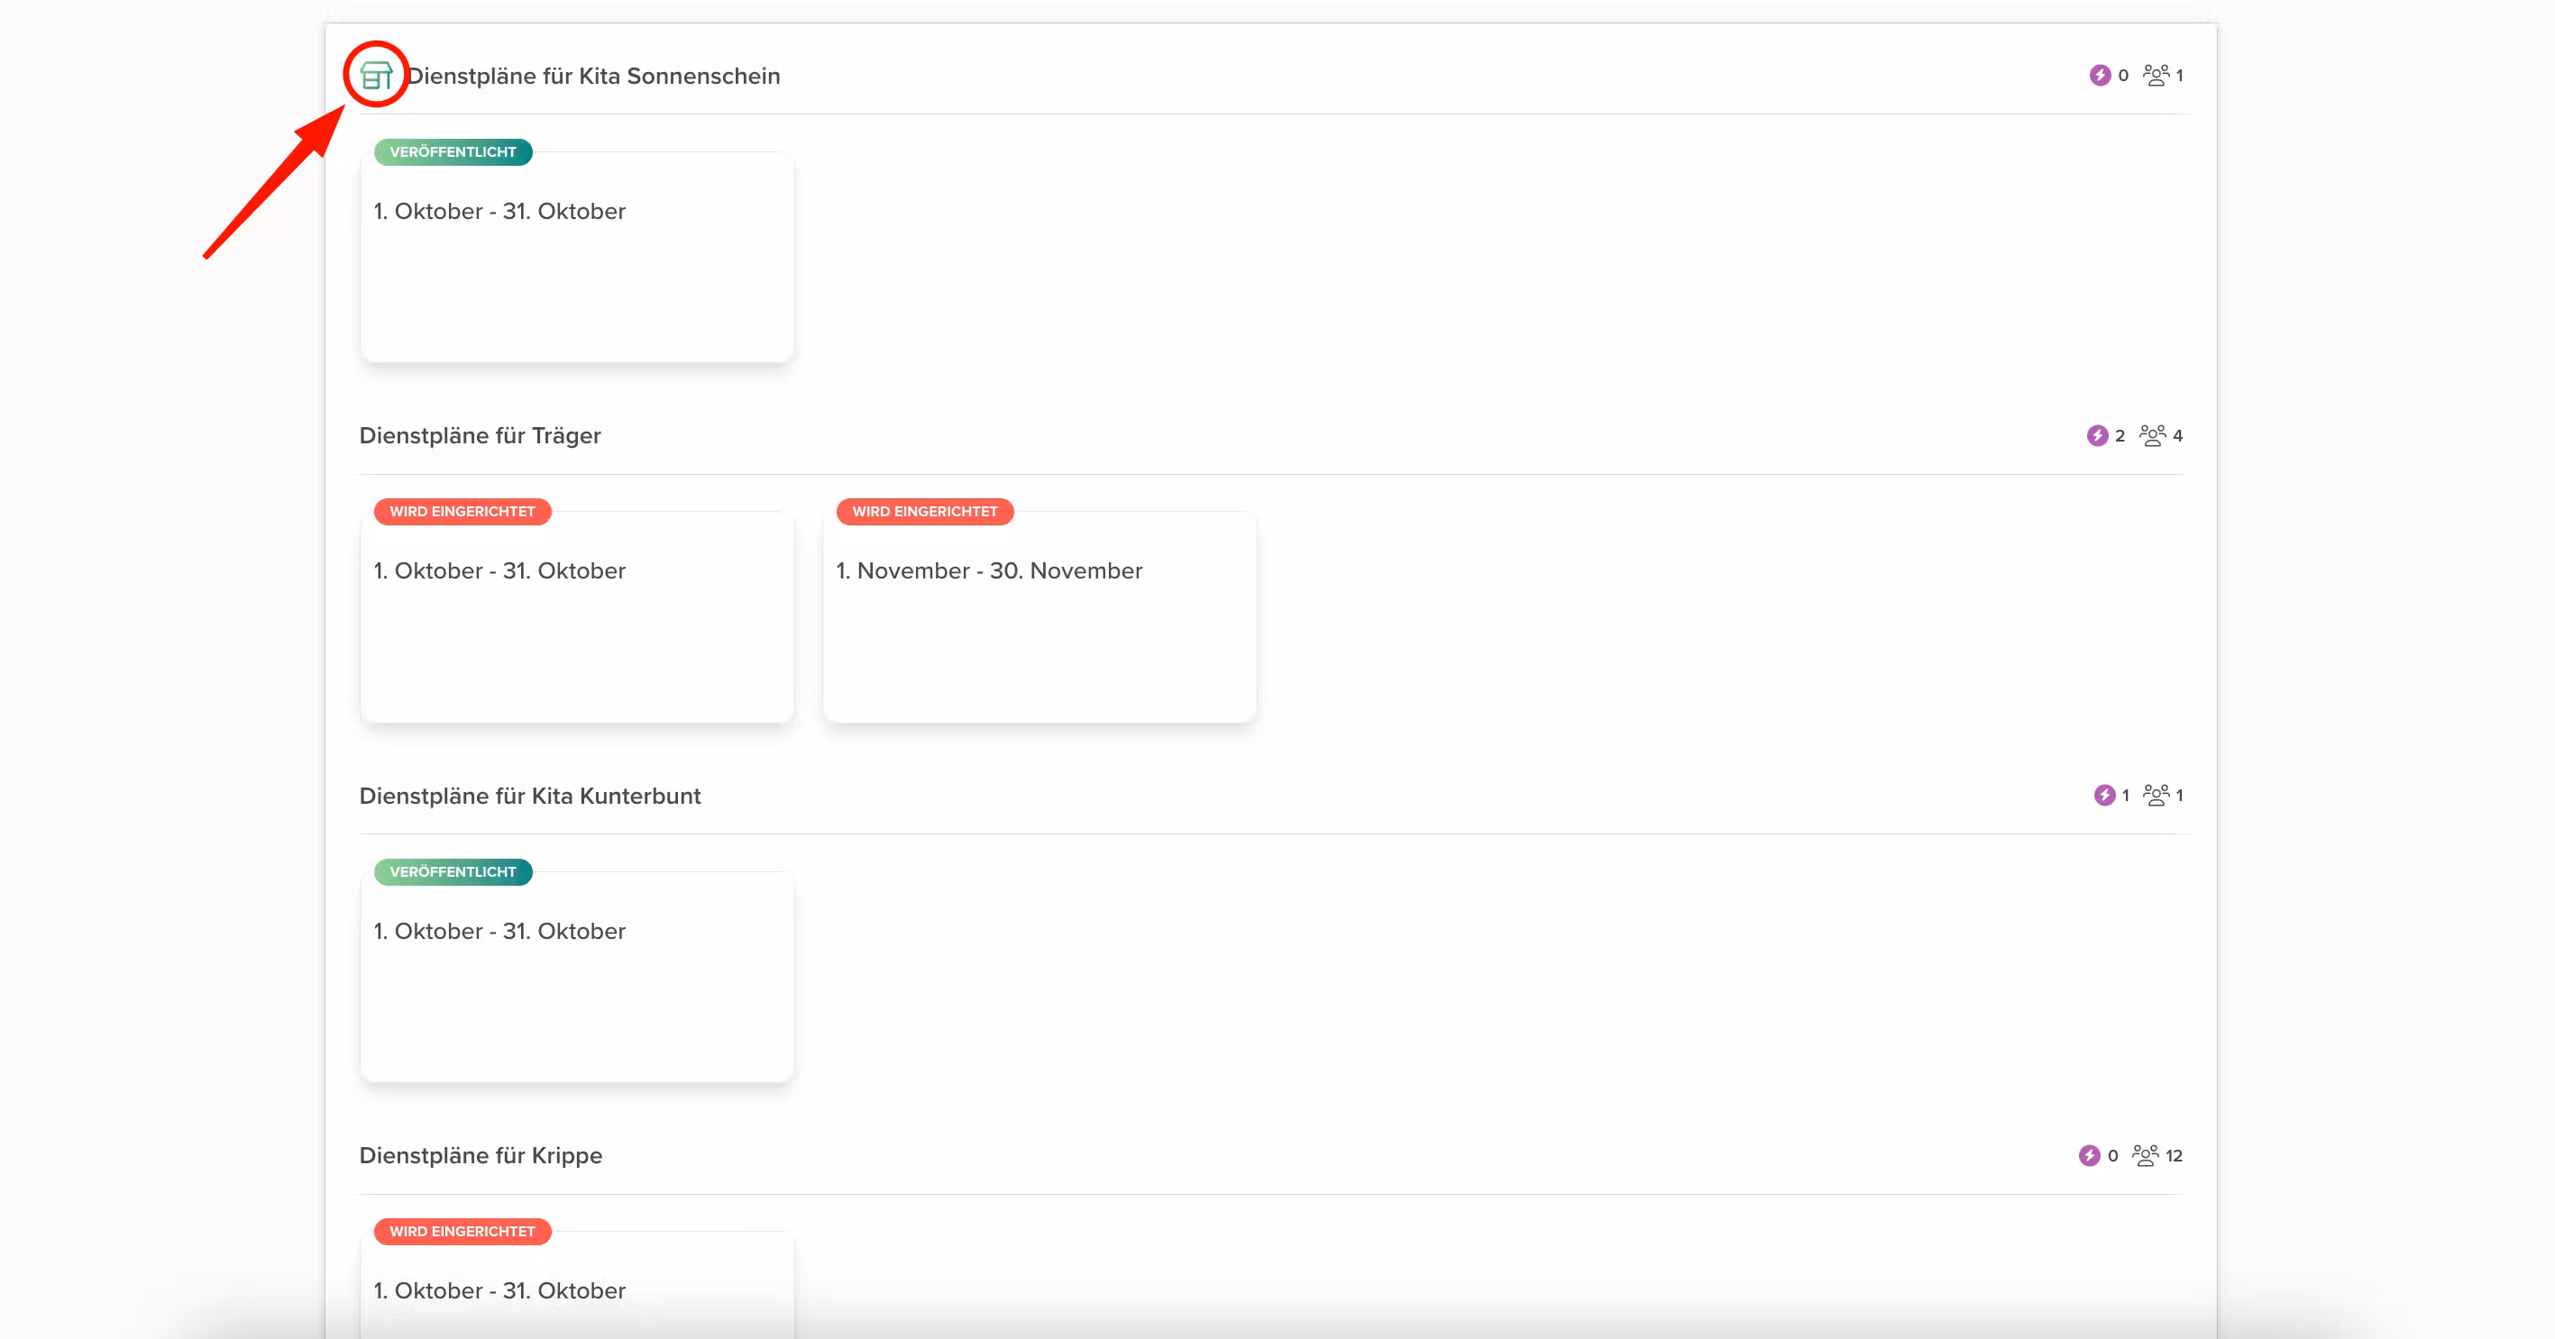Click the Dienstpläne für Krippe heading
This screenshot has height=1339, width=2555.
pyautogui.click(x=480, y=1156)
